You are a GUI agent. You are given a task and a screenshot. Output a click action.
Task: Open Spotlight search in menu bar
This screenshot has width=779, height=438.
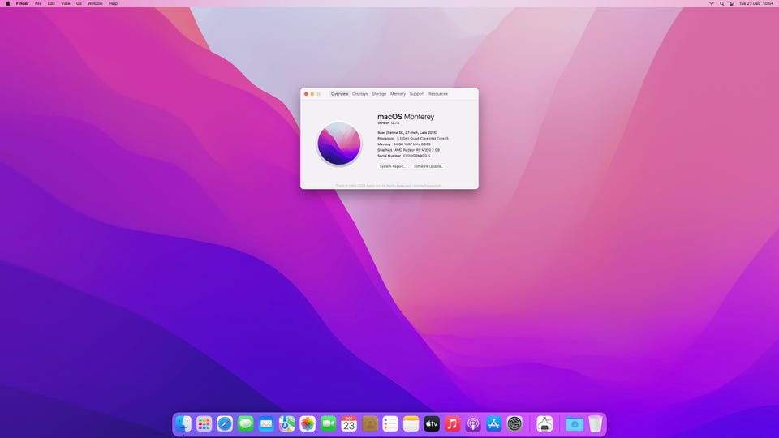721,3
